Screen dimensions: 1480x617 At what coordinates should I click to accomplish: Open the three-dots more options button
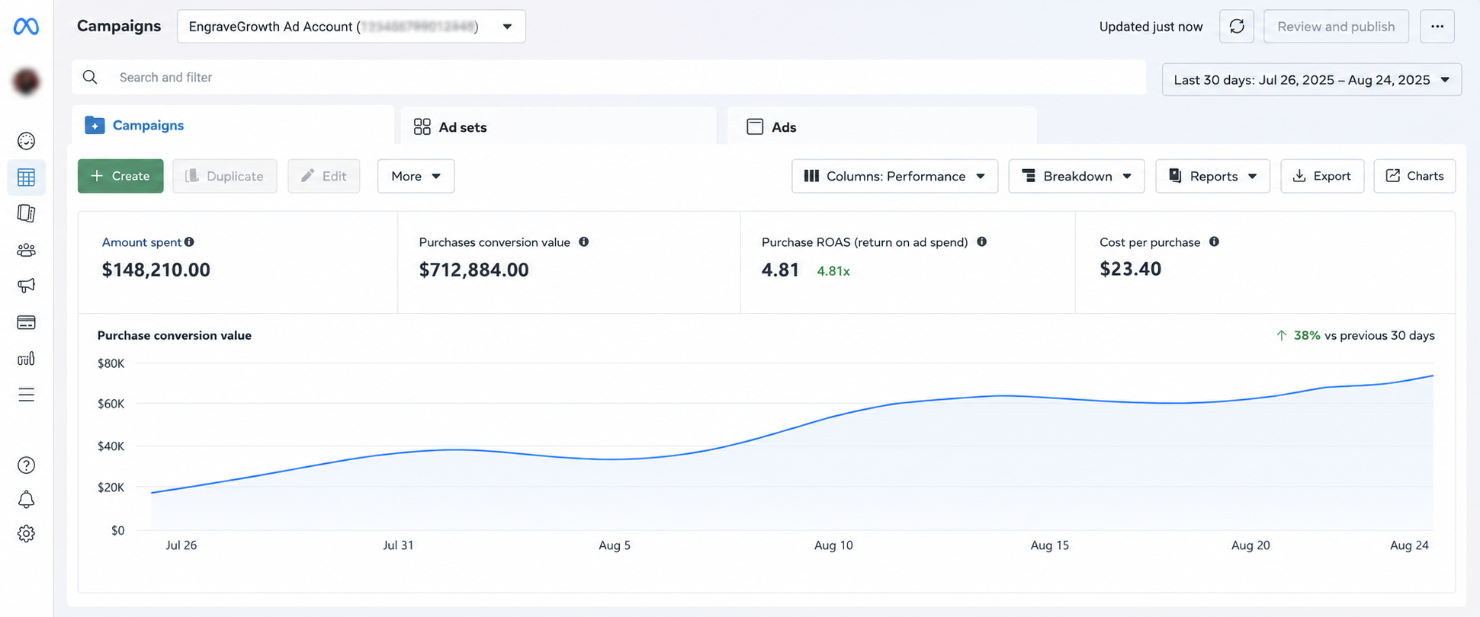(x=1437, y=27)
